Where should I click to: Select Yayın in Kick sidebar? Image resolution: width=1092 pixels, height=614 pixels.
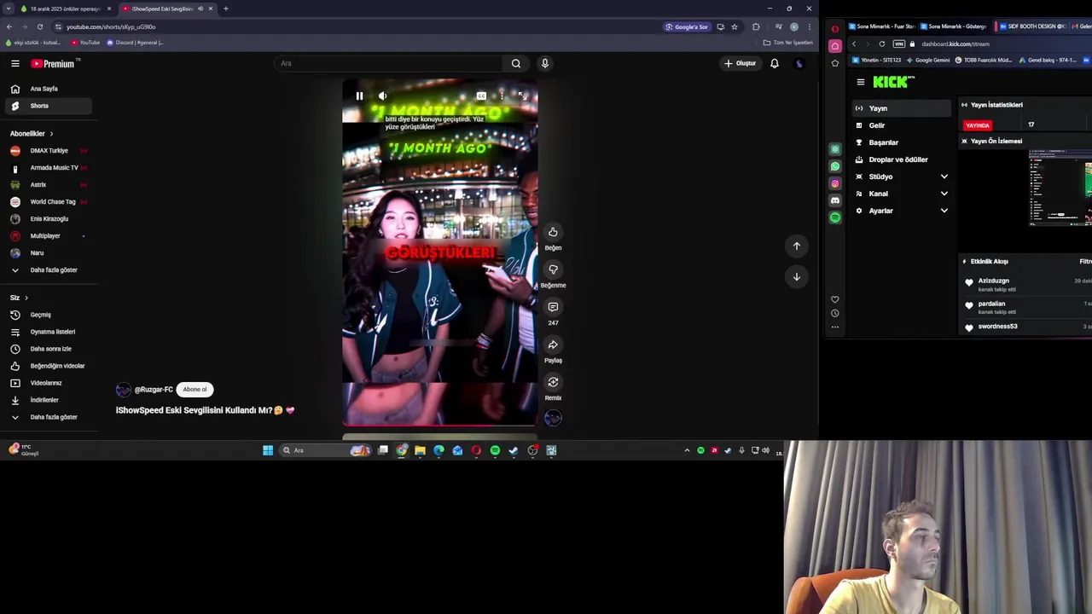tap(902, 108)
